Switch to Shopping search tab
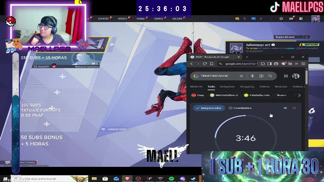Image resolution: width=324 pixels, height=182 pixels. coord(247,86)
